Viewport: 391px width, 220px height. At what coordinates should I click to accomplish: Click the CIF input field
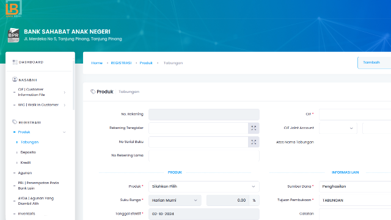(355, 114)
